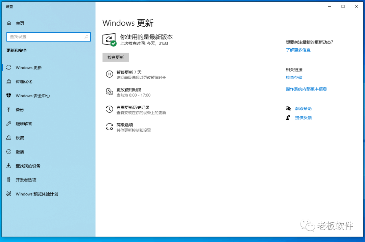Focus the 查找设置 search field
The width and height of the screenshot is (365, 242).
click(48, 37)
